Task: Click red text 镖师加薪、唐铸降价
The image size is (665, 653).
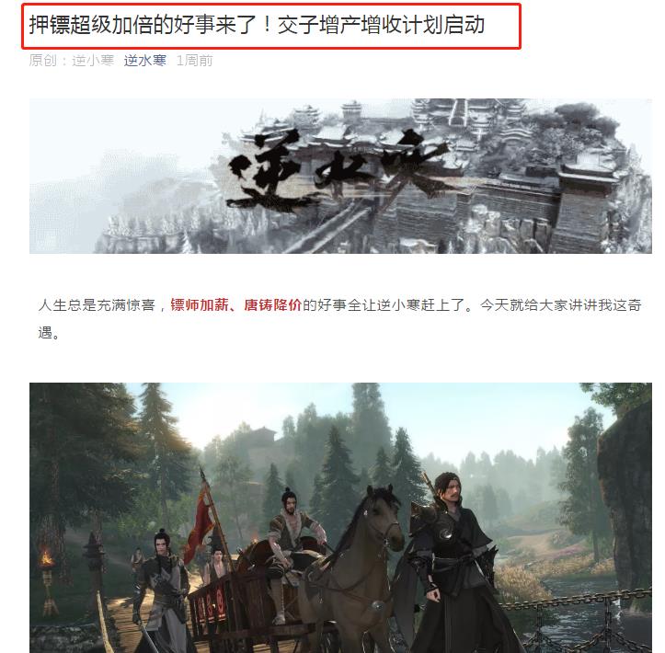Action: pos(235,304)
